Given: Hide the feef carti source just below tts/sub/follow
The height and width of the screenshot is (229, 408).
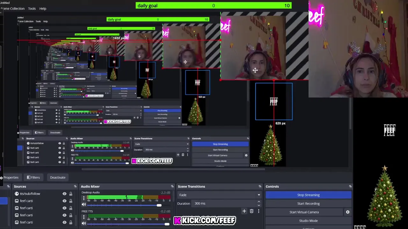Looking at the screenshot, I should click(x=64, y=201).
